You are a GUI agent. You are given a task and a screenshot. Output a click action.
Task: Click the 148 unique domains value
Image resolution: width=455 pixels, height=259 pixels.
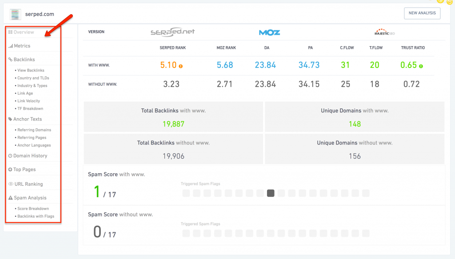click(x=355, y=124)
